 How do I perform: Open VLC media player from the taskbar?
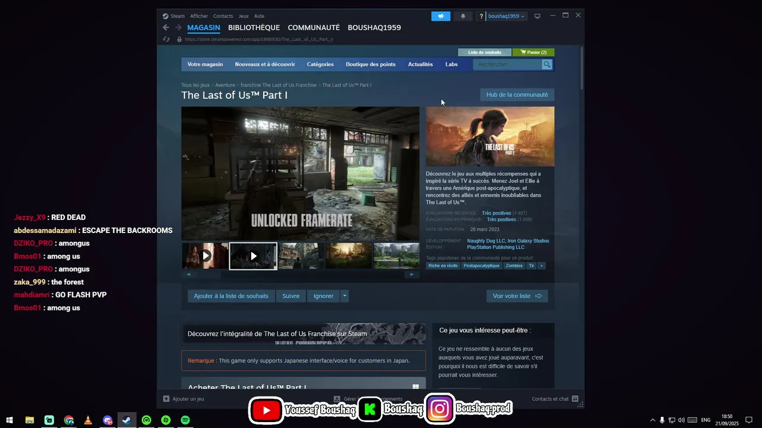point(88,420)
